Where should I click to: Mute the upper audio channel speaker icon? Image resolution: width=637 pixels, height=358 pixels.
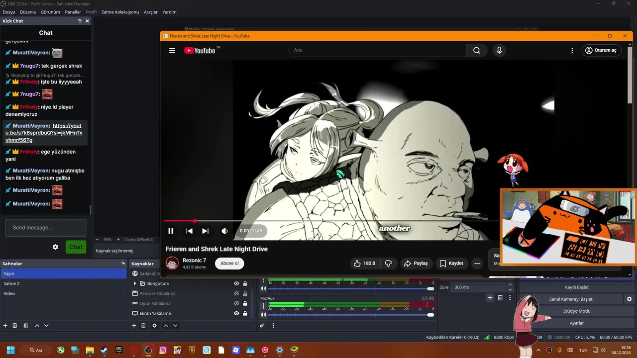pos(263,288)
